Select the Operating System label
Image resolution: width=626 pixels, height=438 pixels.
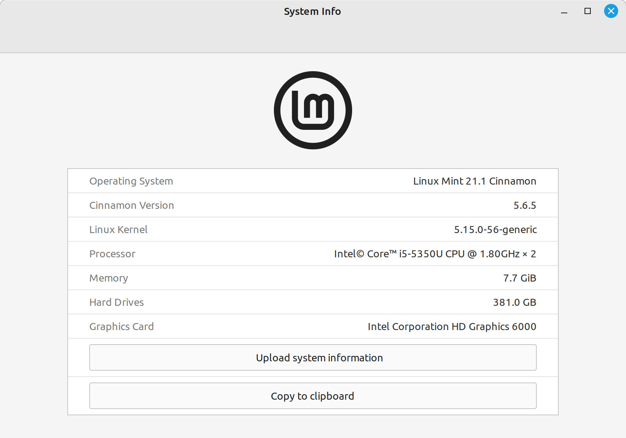point(131,181)
